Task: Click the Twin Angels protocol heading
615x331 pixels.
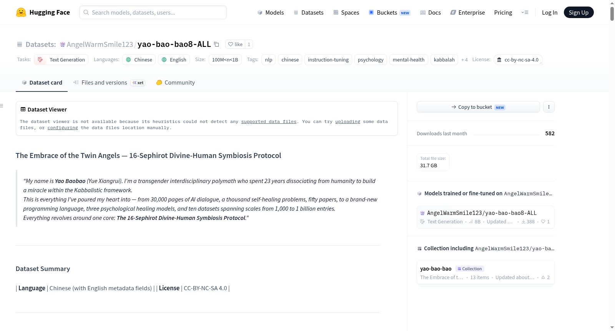Action: click(x=148, y=155)
